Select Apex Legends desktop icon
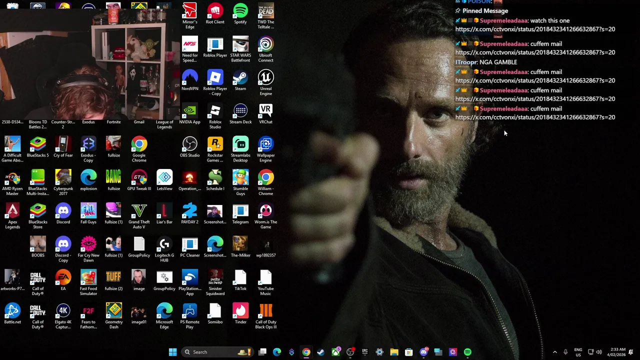Viewport: 640px width, 360px height. 12,215
